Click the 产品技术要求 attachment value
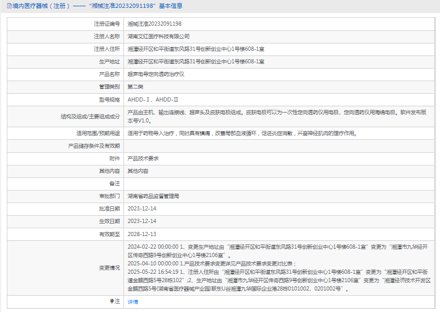The width and height of the screenshot is (440, 312). coord(143,159)
